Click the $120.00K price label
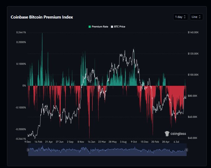Image resolution: width=211 pixels, height=168 pixels. tap(193, 54)
